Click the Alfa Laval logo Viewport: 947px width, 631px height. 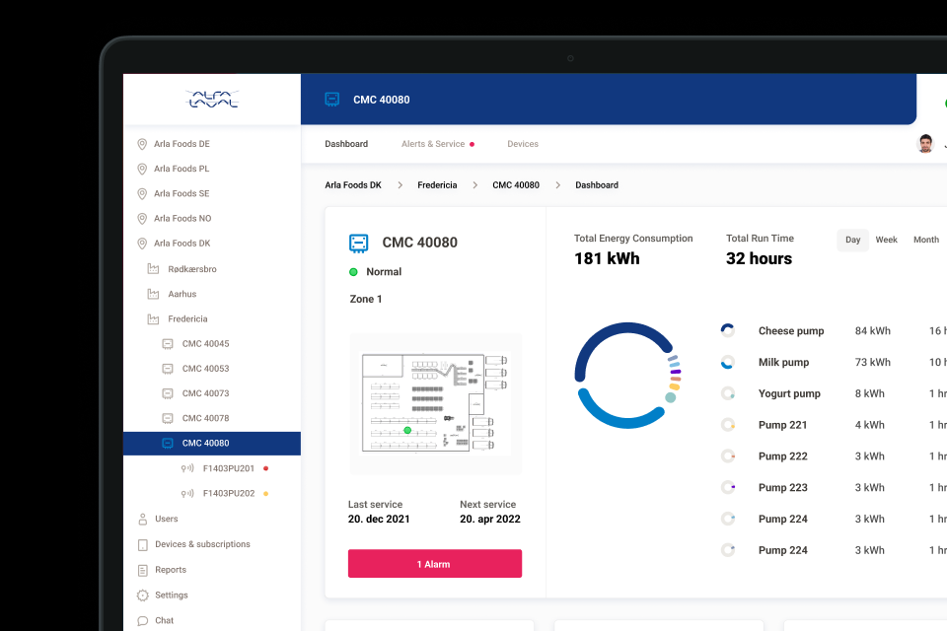click(x=212, y=99)
